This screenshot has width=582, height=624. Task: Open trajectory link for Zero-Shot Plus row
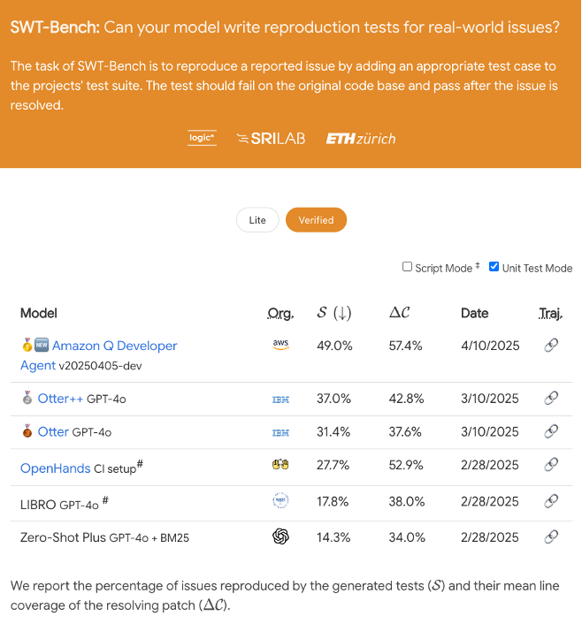550,536
